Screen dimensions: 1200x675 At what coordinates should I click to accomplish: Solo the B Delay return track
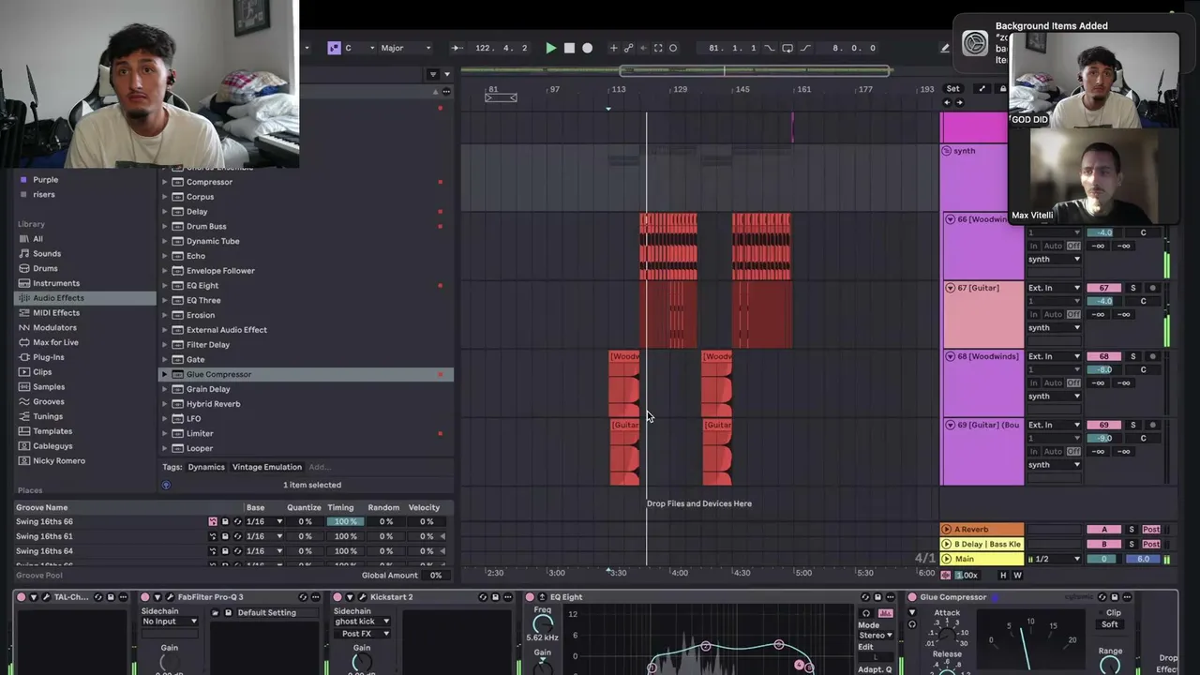(x=1132, y=545)
